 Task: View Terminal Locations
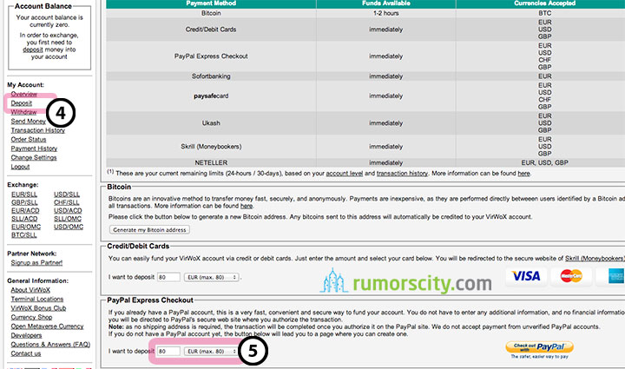37,300
